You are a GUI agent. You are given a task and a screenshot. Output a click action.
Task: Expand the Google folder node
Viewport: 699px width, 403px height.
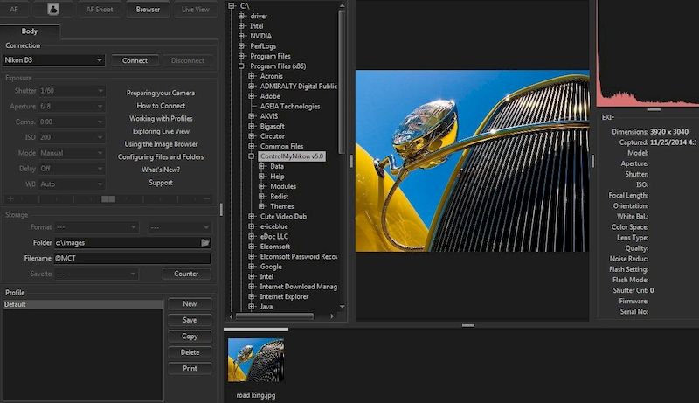point(252,267)
